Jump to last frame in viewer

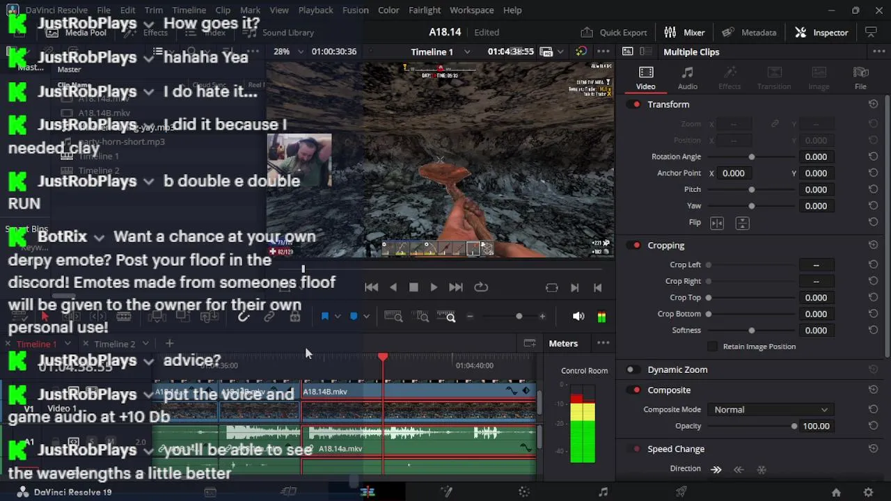pos(456,287)
